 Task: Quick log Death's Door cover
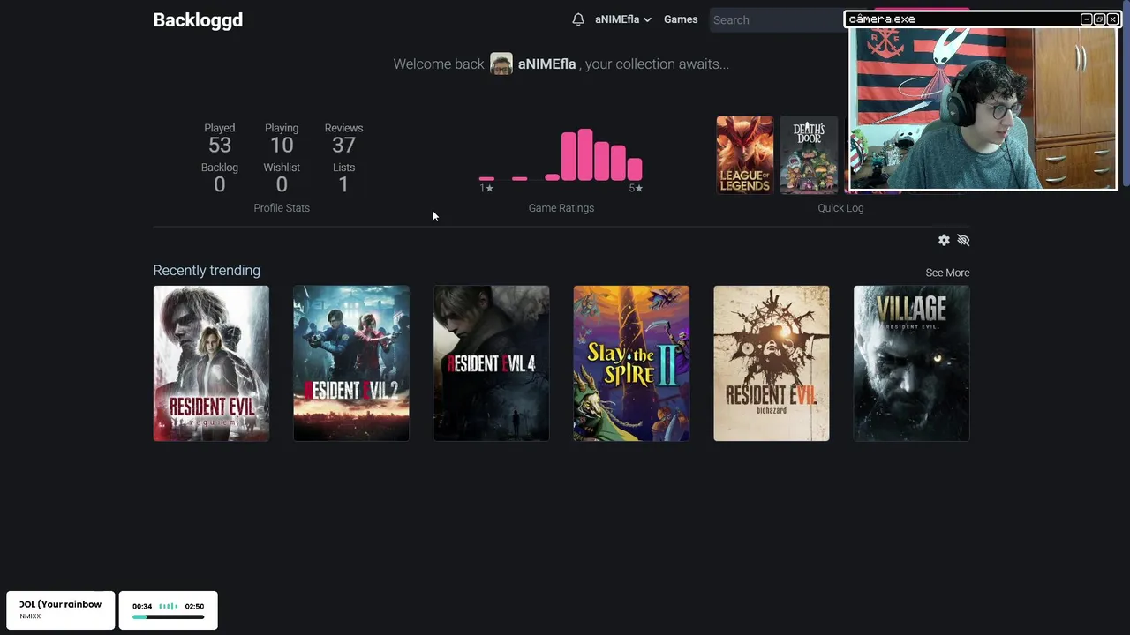click(809, 155)
